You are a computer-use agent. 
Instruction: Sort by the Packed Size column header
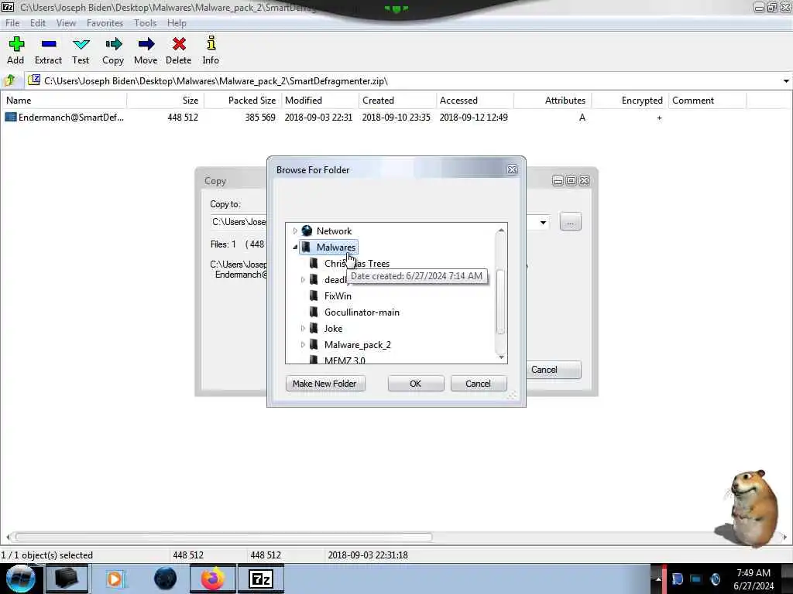pyautogui.click(x=242, y=100)
